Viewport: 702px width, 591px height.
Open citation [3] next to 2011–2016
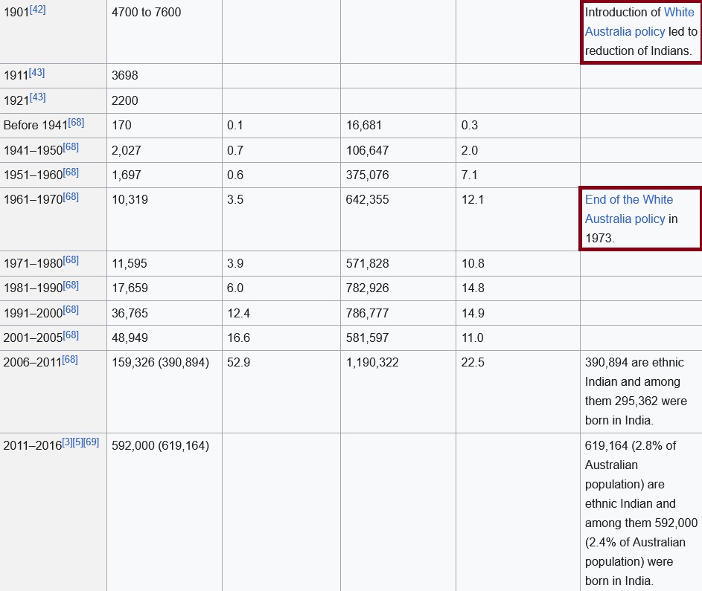[x=67, y=442]
